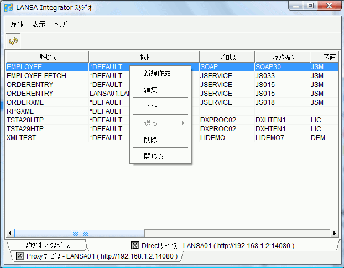Image resolution: width=344 pixels, height=268 pixels.
Task: Choose 新規作成 from the context menu
Action: tap(160, 74)
